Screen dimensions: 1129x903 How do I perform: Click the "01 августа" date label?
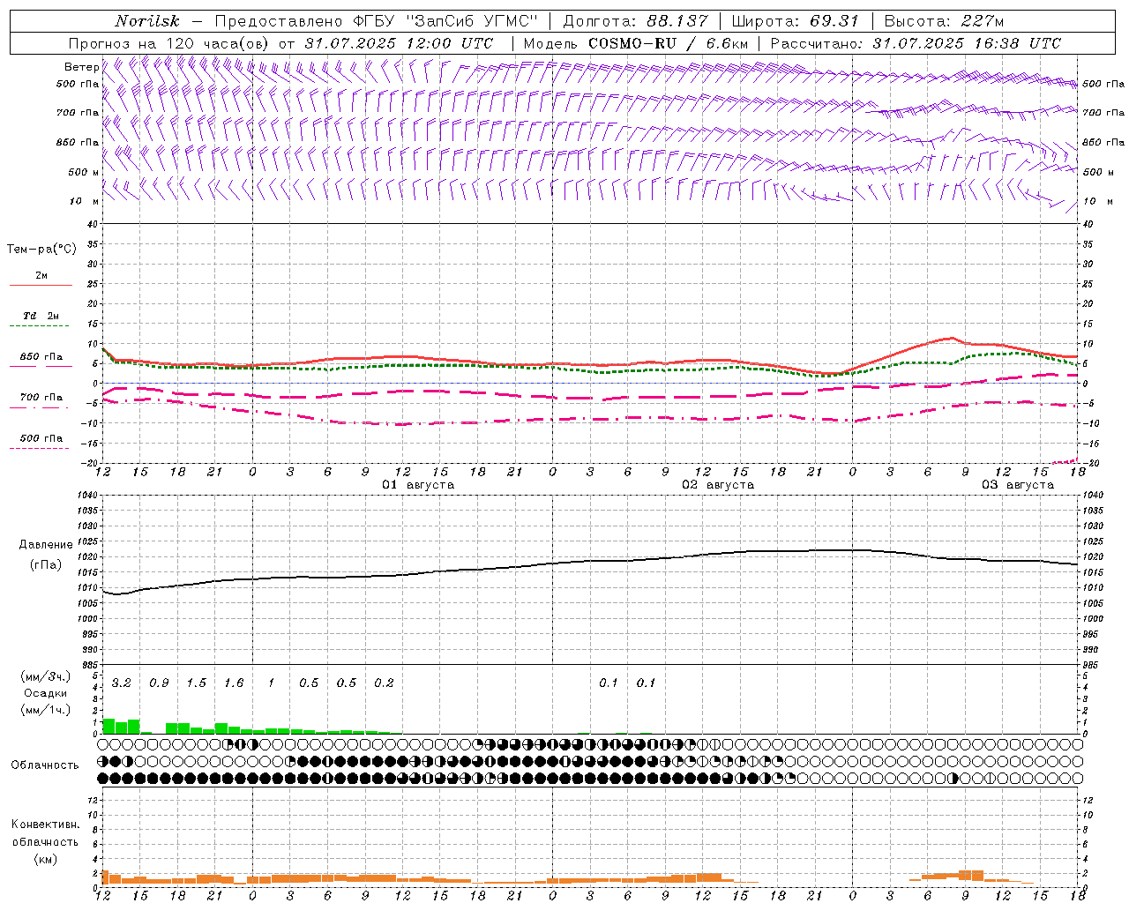(x=417, y=485)
